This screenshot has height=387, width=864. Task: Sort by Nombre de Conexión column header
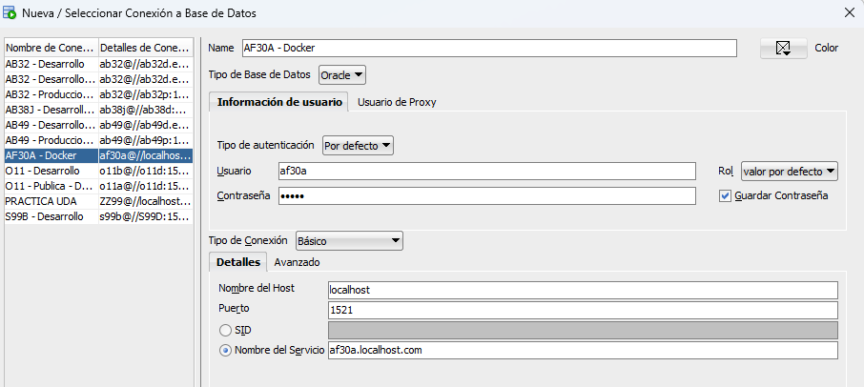(51, 48)
